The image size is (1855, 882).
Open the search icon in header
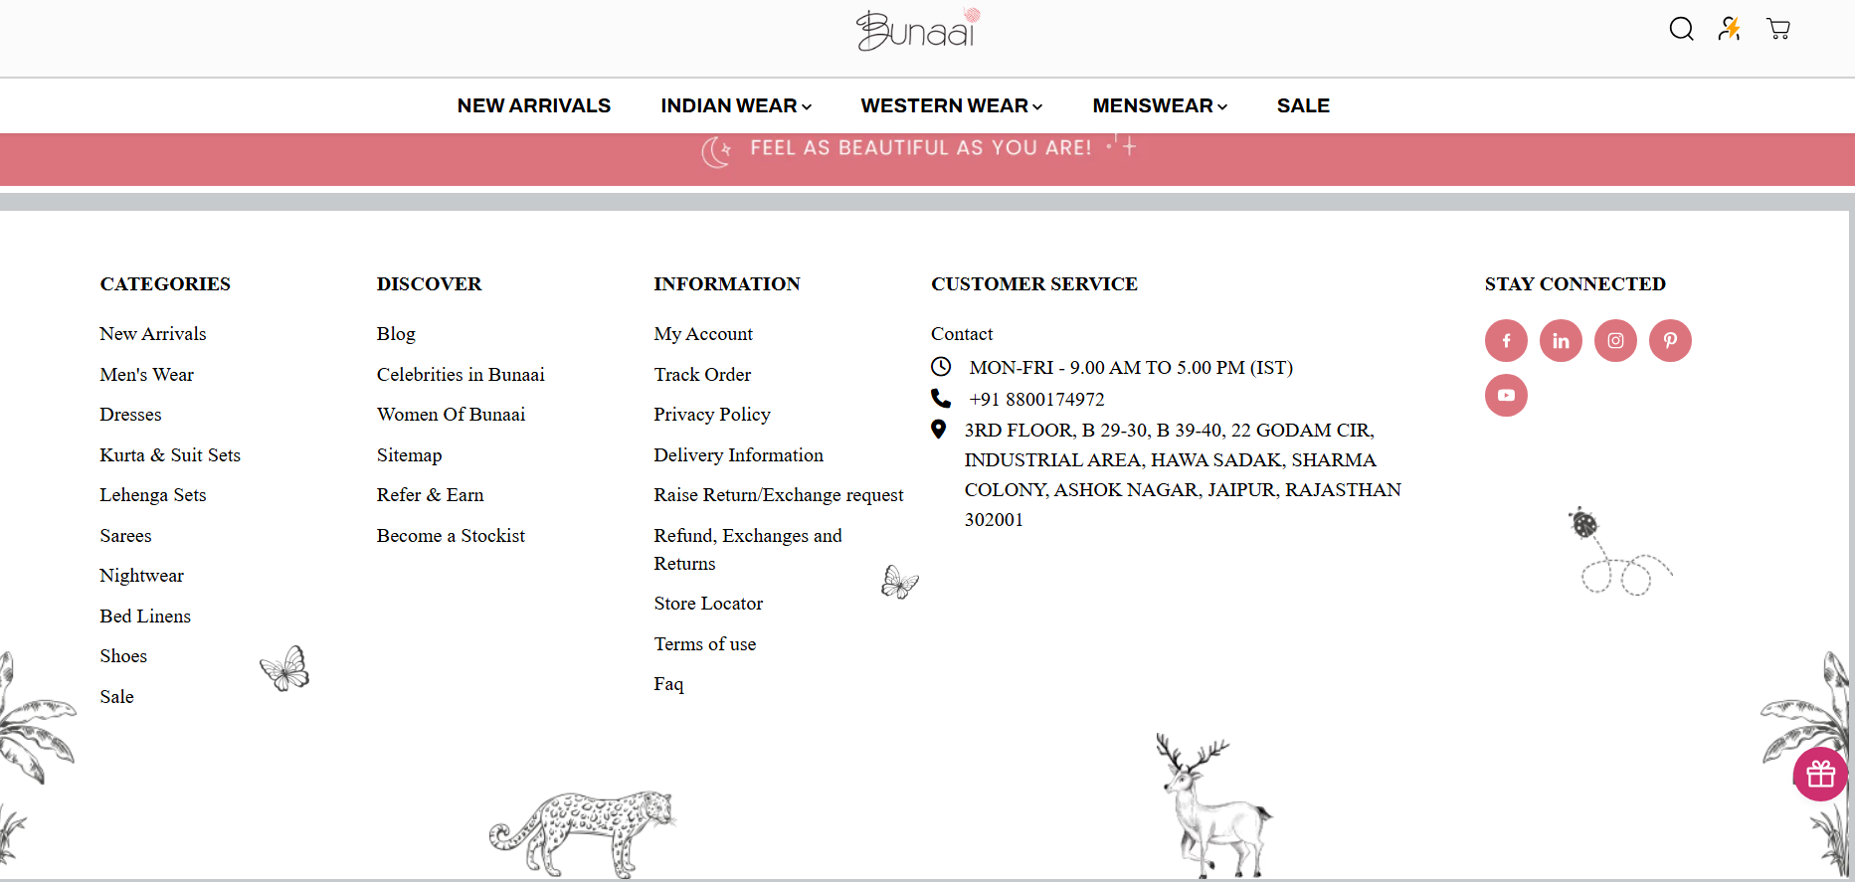coord(1681,29)
